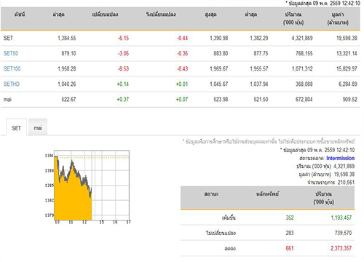The height and width of the screenshot is (262, 364).
Task: Click the SET index row label
Action: point(8,38)
